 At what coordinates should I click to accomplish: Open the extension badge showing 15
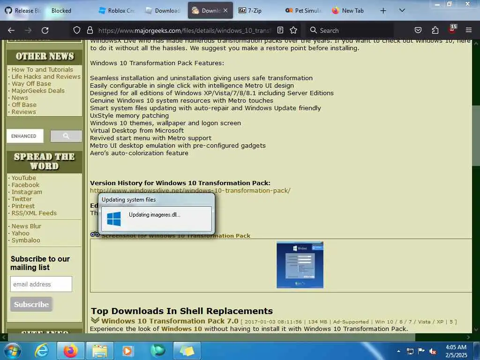pyautogui.click(x=452, y=29)
